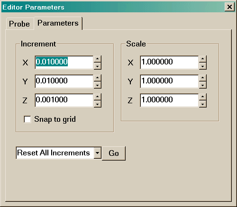This screenshot has width=237, height=207.
Task: Switch to the Probe tab
Action: click(x=19, y=24)
